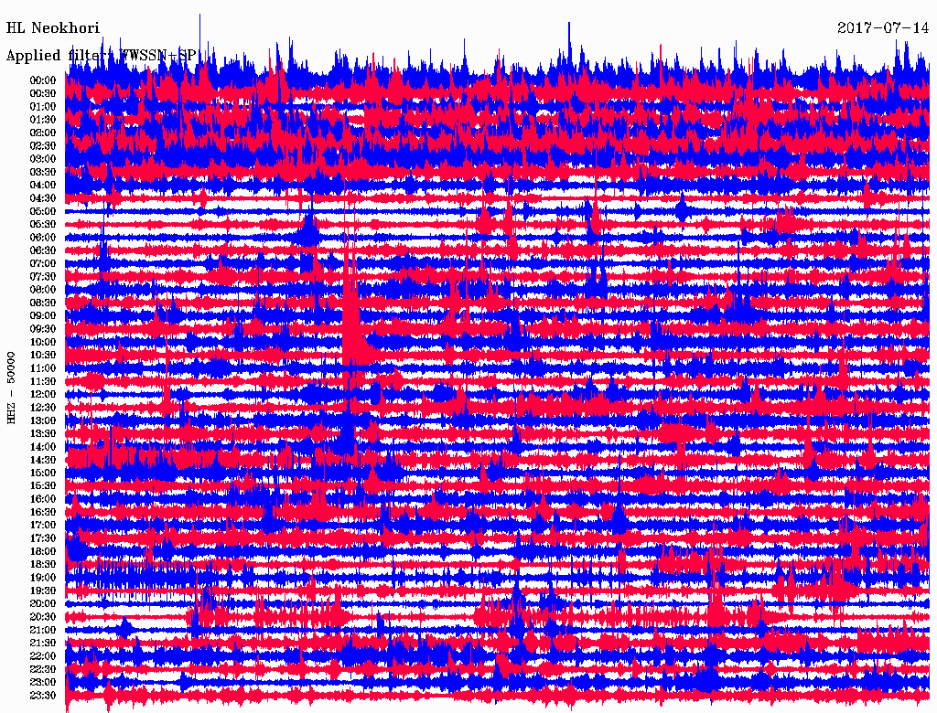
Task: Select the 17:30 time label
Action: click(x=43, y=538)
